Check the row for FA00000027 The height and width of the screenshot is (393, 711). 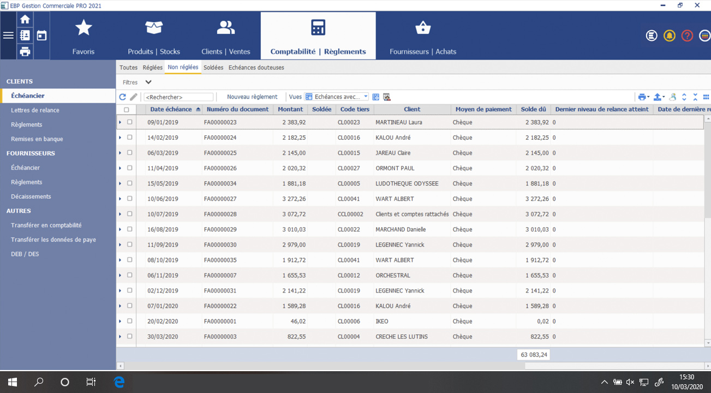130,199
